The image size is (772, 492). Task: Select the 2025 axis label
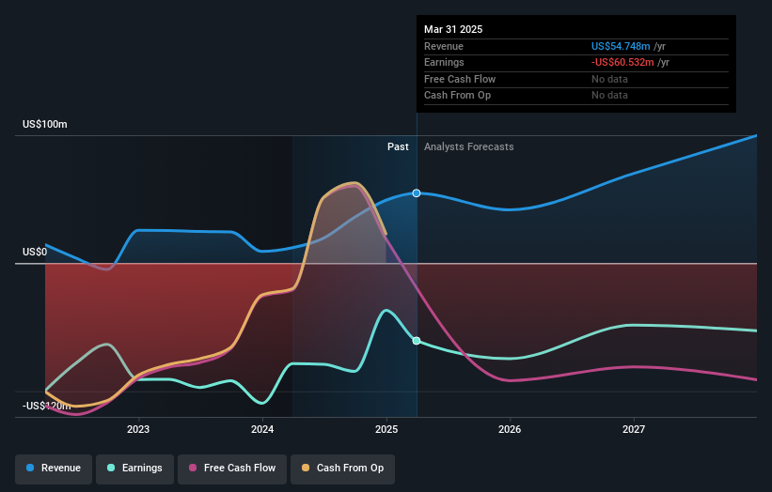[386, 430]
